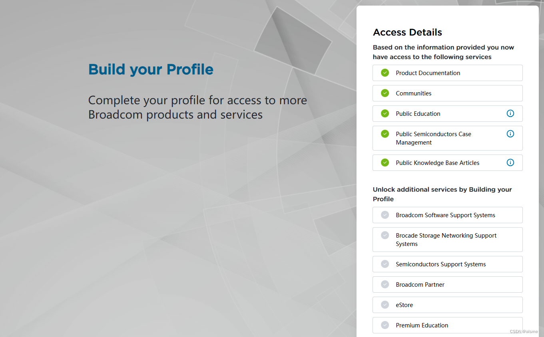
Task: Click info icon next to Public Knowledge Base Articles
Action: (x=510, y=163)
